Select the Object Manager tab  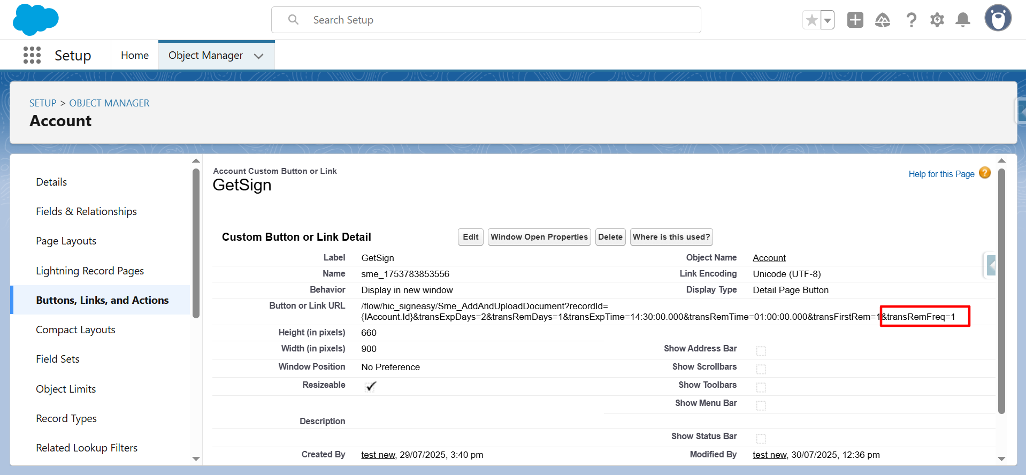[x=205, y=55]
